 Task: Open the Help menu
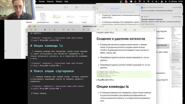[x=66, y=1]
